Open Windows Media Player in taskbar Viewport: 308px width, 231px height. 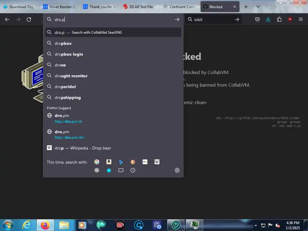coord(82,225)
